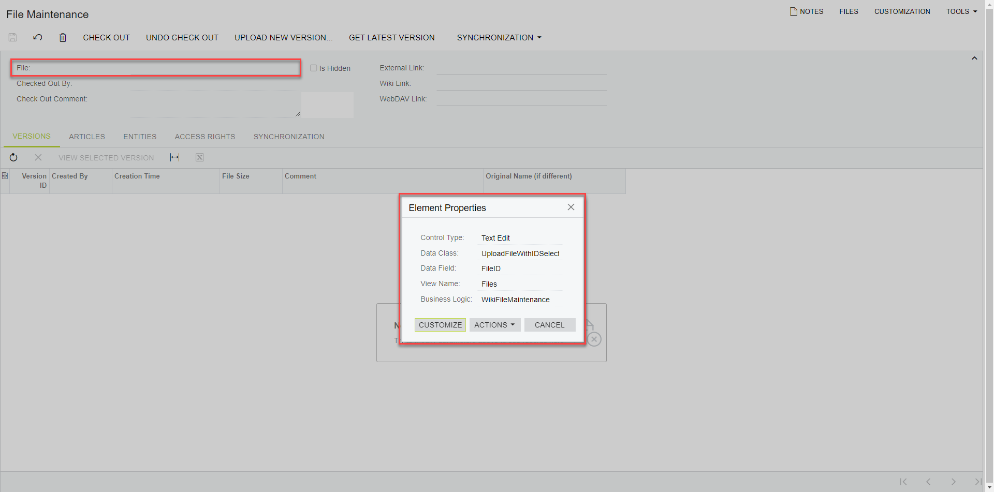Go to the previous grid page

point(928,482)
